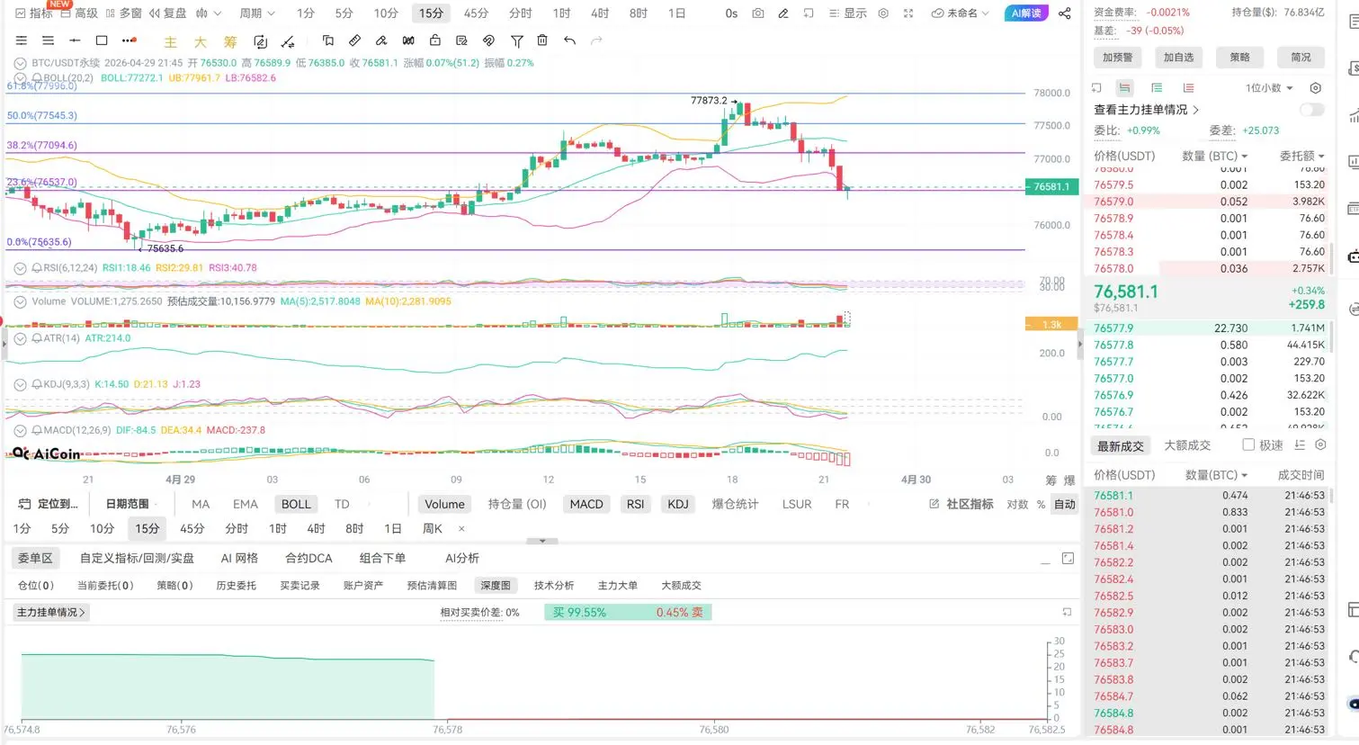
Task: Select the 1时 timeframe in top bar
Action: pos(561,13)
